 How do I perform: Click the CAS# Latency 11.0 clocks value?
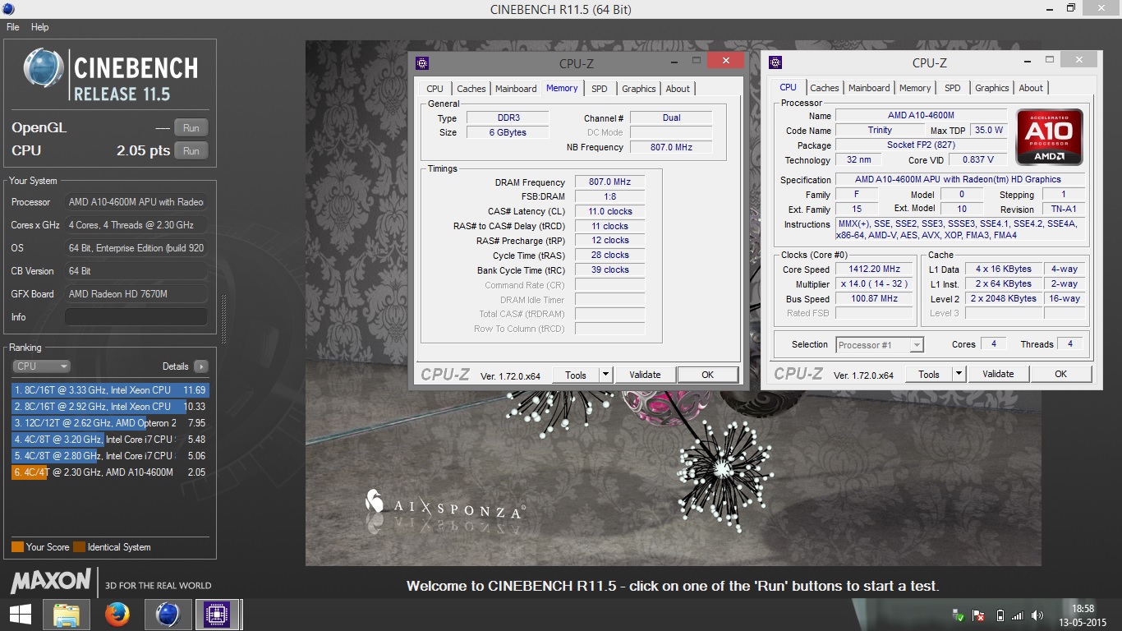(609, 211)
